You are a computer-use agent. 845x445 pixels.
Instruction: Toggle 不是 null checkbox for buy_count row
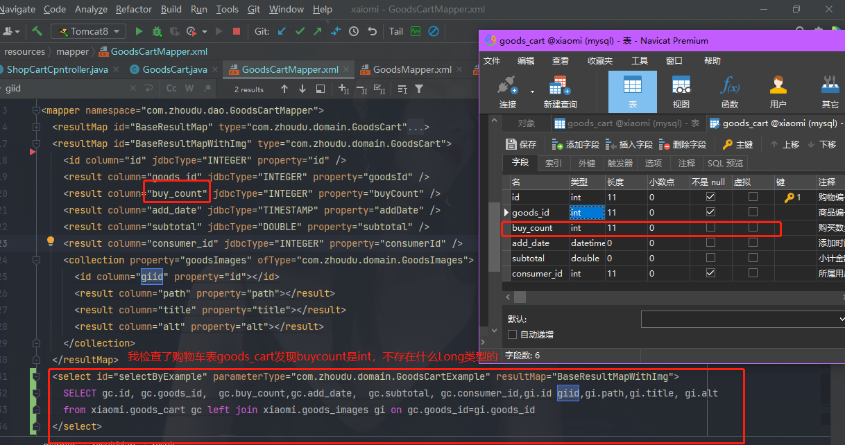(710, 227)
